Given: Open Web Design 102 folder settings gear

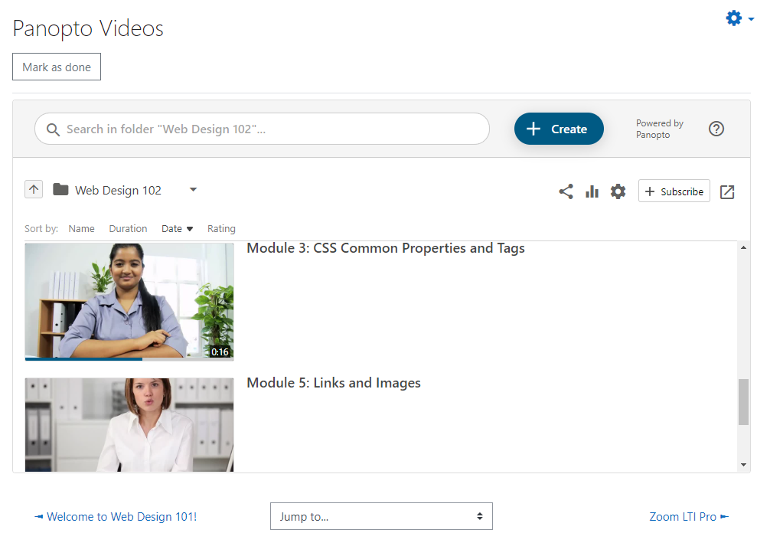Looking at the screenshot, I should 618,192.
